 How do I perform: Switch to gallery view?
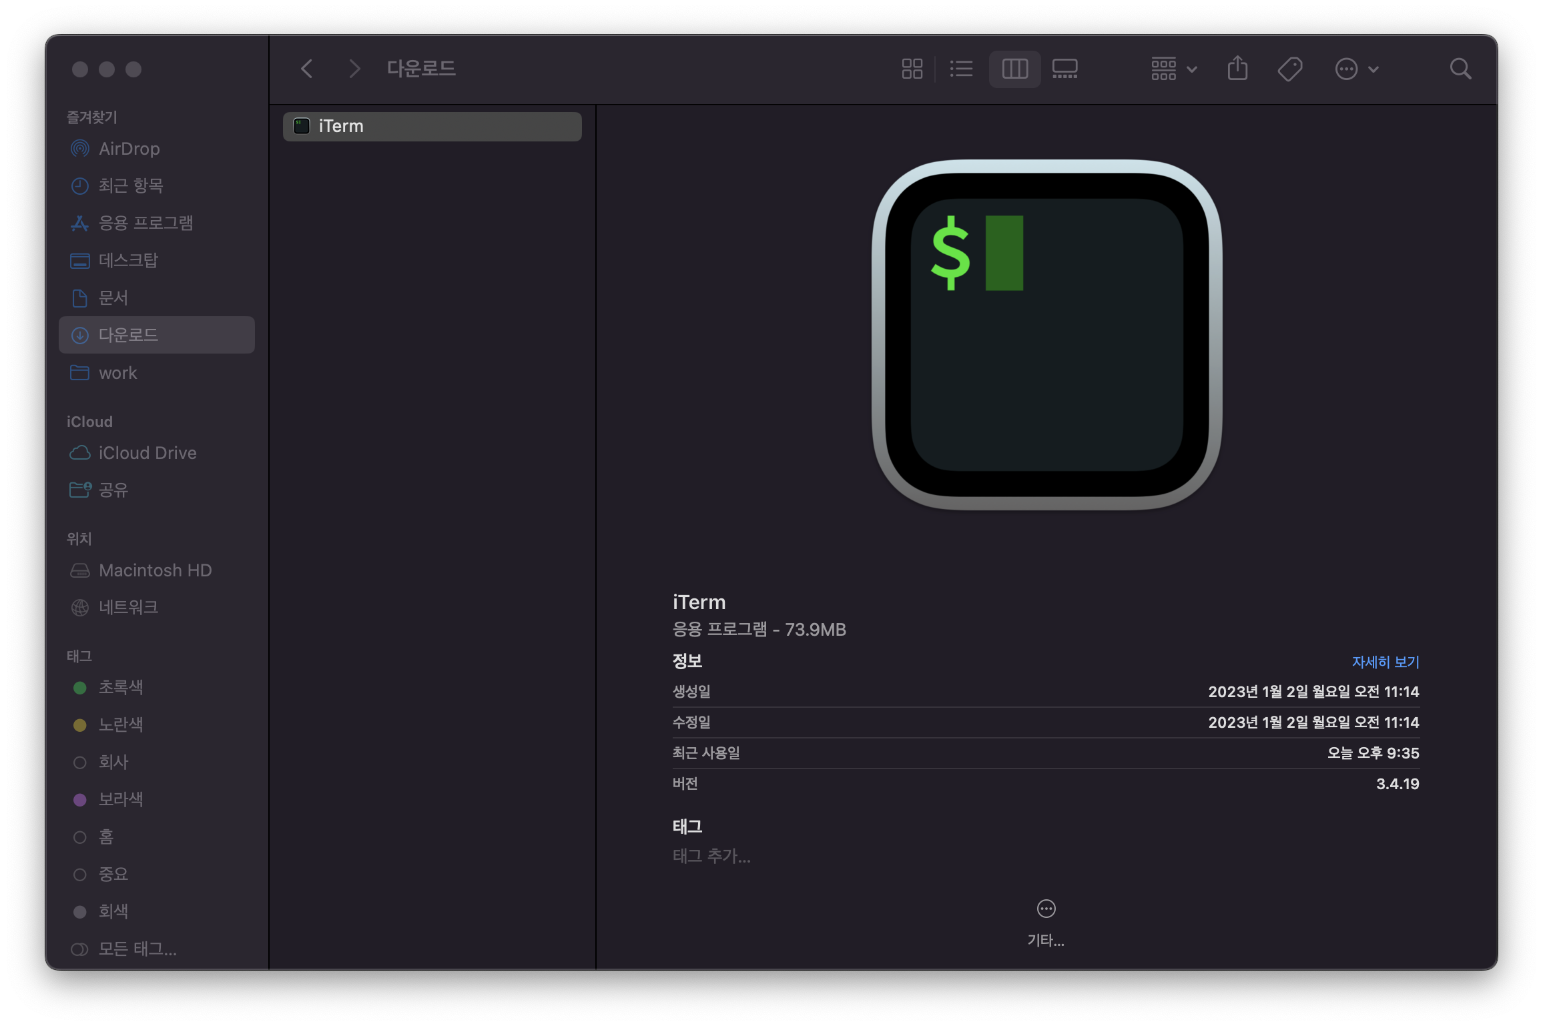pyautogui.click(x=1064, y=69)
